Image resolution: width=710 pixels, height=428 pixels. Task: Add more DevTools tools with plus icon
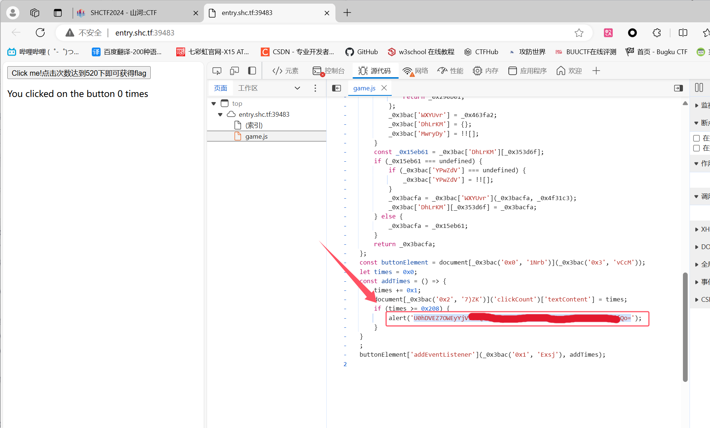click(x=596, y=71)
